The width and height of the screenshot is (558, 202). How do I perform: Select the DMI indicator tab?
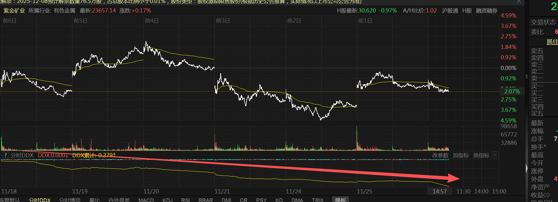[x=226, y=200]
